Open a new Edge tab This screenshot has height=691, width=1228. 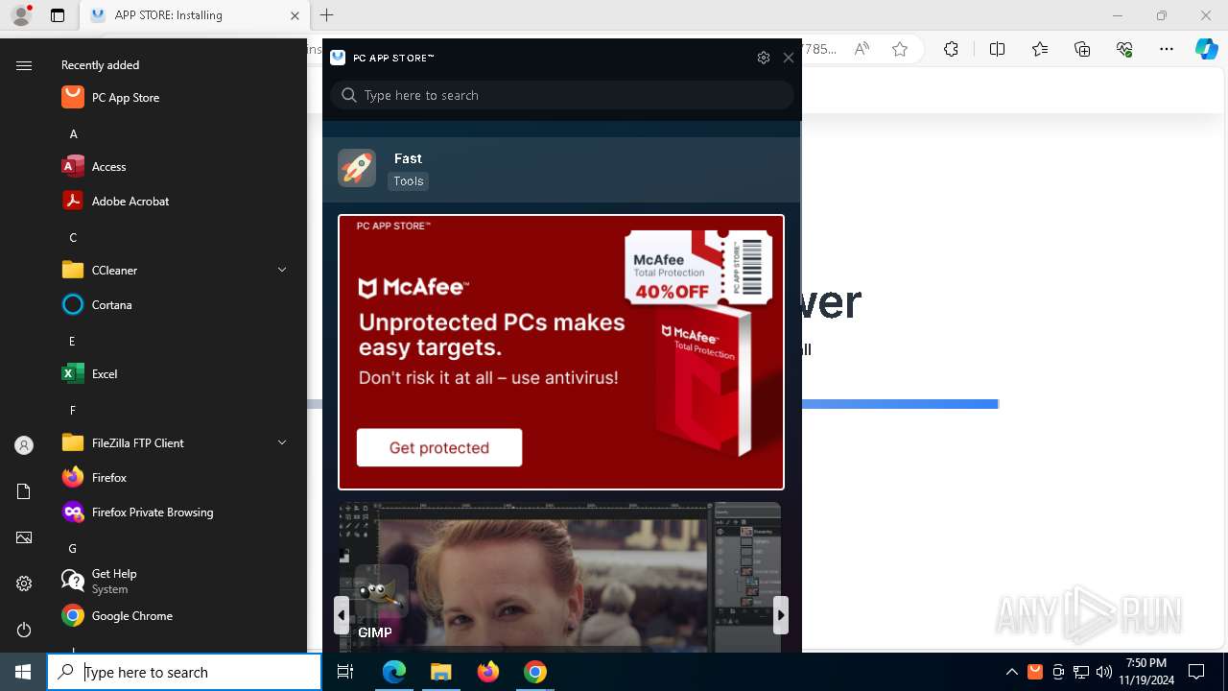tap(327, 15)
